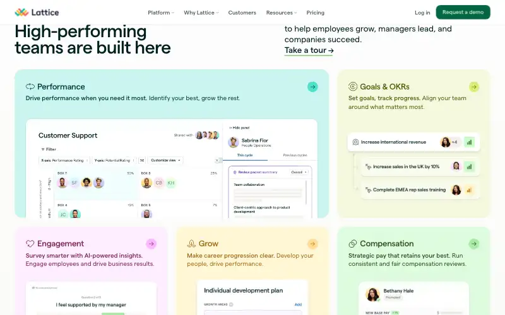This screenshot has height=315, width=505.
Task: Click the 'Promoted' tag under Bethany Hale
Action: coord(393,297)
